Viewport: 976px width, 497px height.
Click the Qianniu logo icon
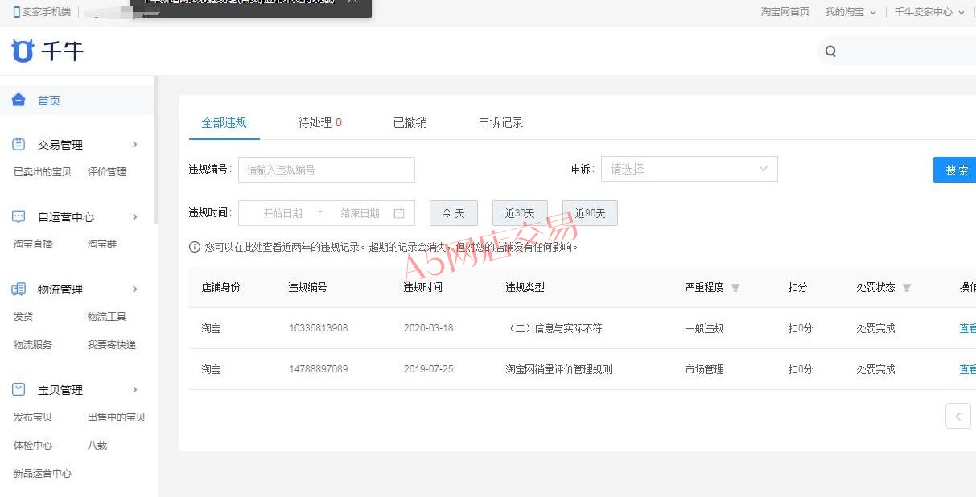pyautogui.click(x=23, y=51)
